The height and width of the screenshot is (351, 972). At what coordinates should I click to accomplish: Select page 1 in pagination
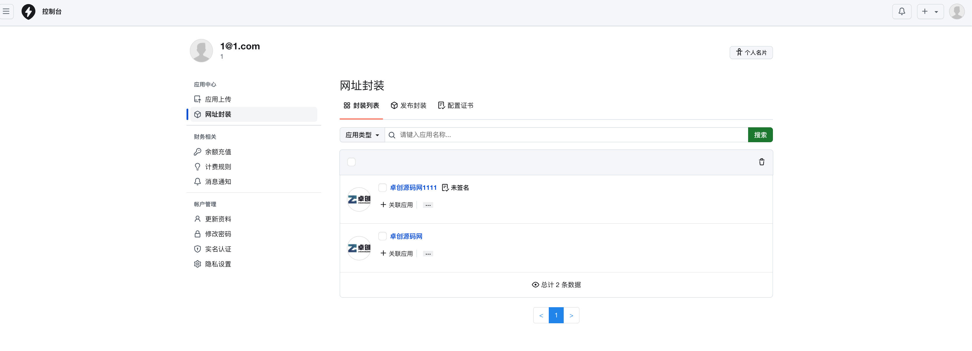(556, 316)
